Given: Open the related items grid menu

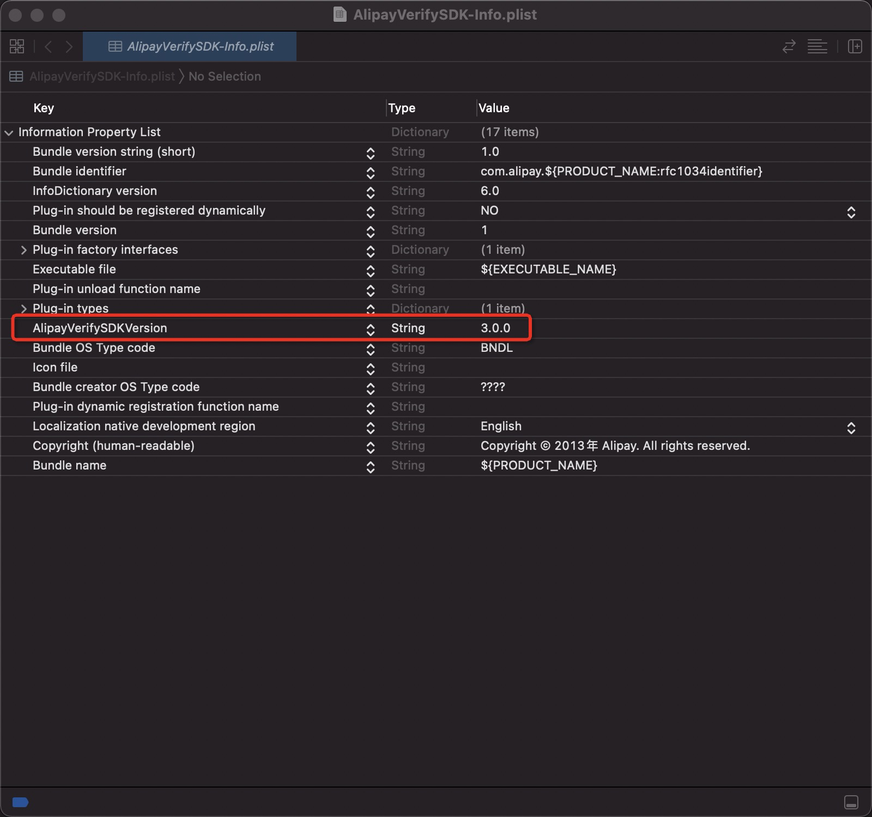Looking at the screenshot, I should [17, 46].
